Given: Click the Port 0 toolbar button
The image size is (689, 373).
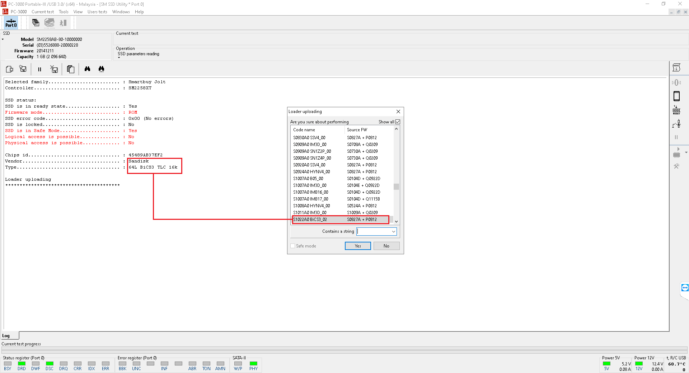Looking at the screenshot, I should [x=11, y=23].
